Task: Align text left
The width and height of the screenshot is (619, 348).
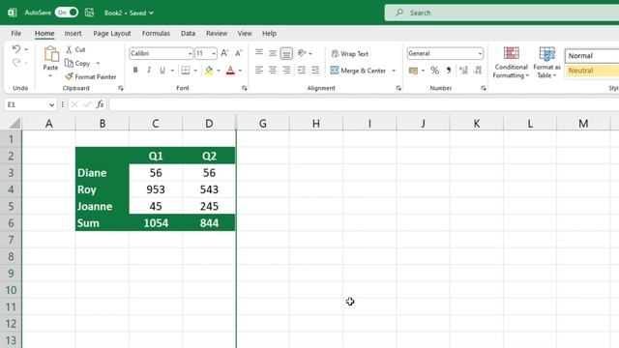Action: click(x=259, y=71)
